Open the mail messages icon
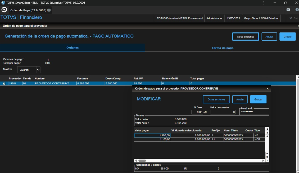This screenshot has width=299, height=173. [288, 10]
